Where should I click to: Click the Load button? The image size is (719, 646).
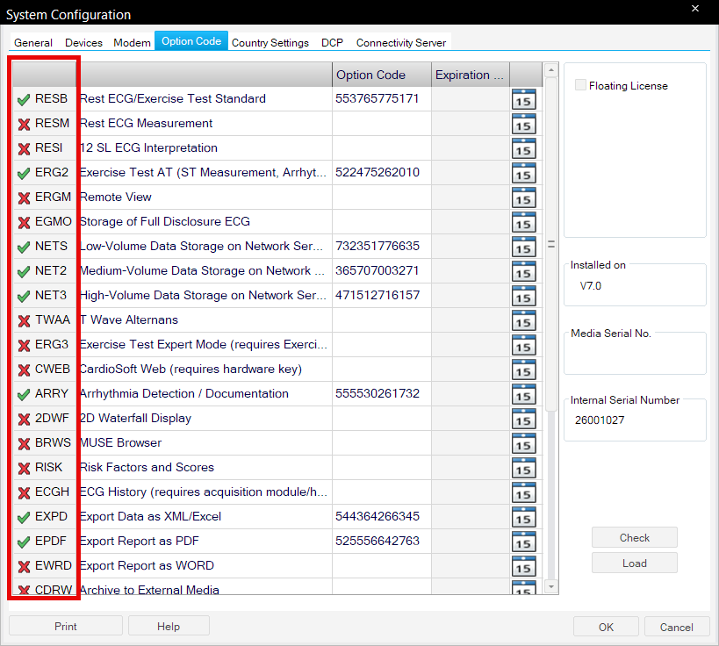point(634,563)
